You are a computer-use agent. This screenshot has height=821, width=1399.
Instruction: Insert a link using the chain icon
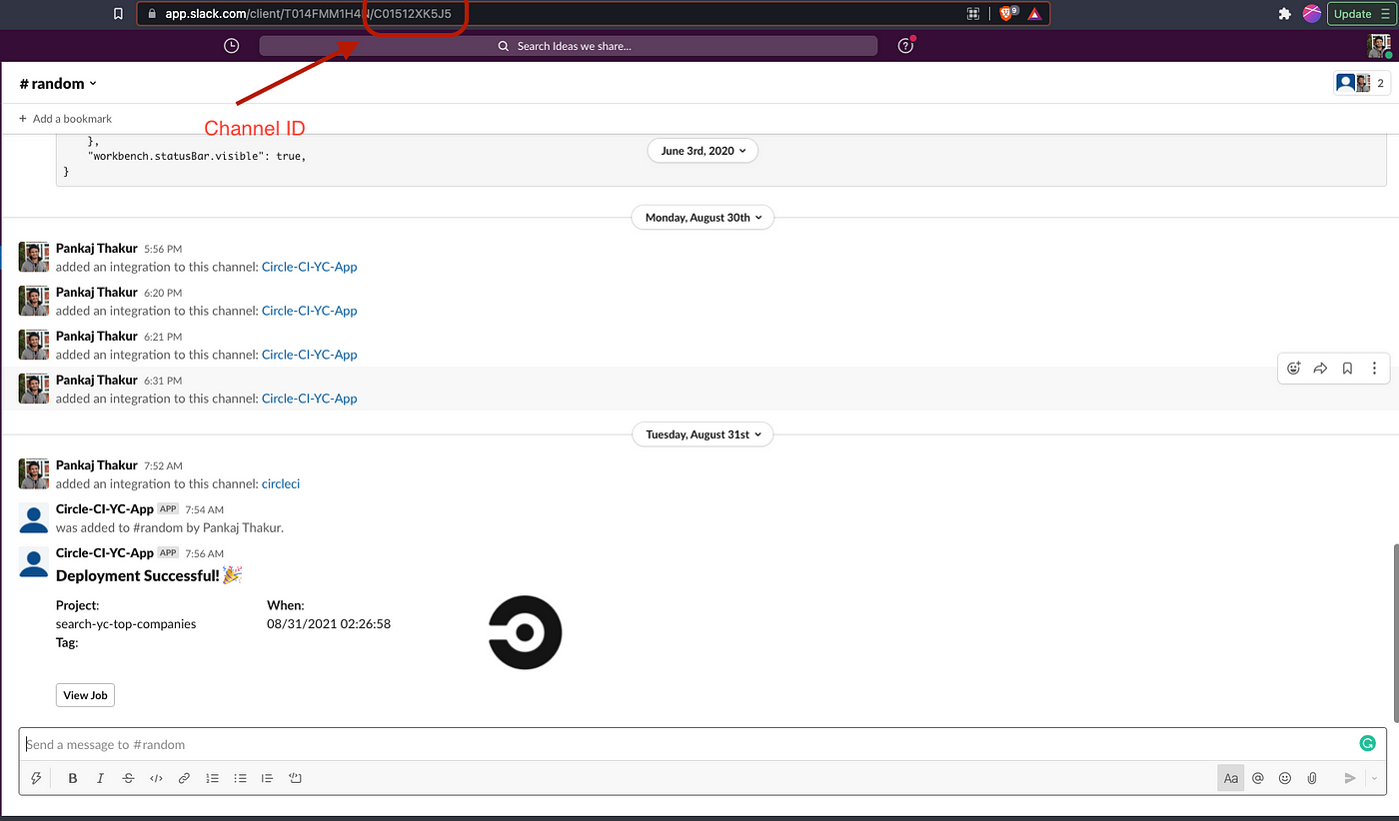[x=184, y=778]
